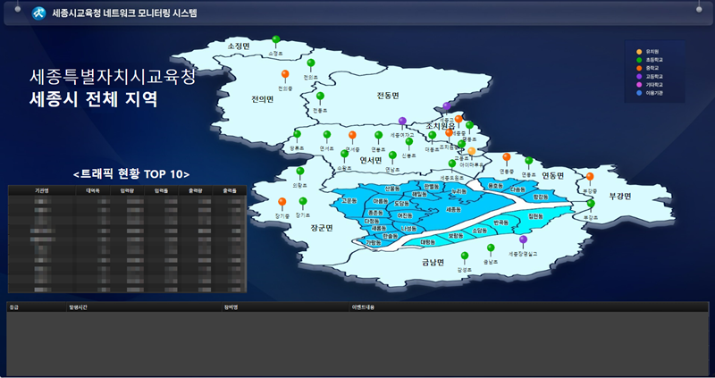
Task: Open the purple 세종장영실고 map pin
Action: click(x=523, y=240)
